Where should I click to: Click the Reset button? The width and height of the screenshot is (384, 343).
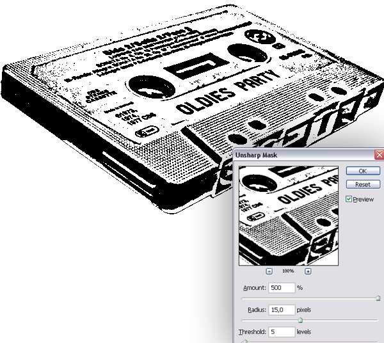coord(362,184)
